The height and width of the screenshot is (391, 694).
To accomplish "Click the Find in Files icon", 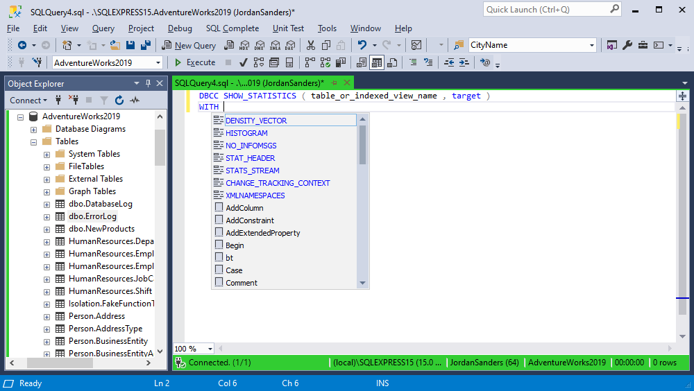I will tap(459, 45).
